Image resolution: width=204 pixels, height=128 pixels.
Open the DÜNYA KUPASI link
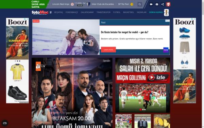(156, 12)
